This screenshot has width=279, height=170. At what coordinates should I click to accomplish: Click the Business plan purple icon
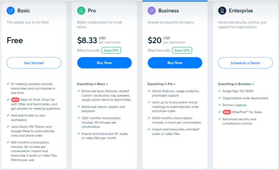[x=152, y=11]
